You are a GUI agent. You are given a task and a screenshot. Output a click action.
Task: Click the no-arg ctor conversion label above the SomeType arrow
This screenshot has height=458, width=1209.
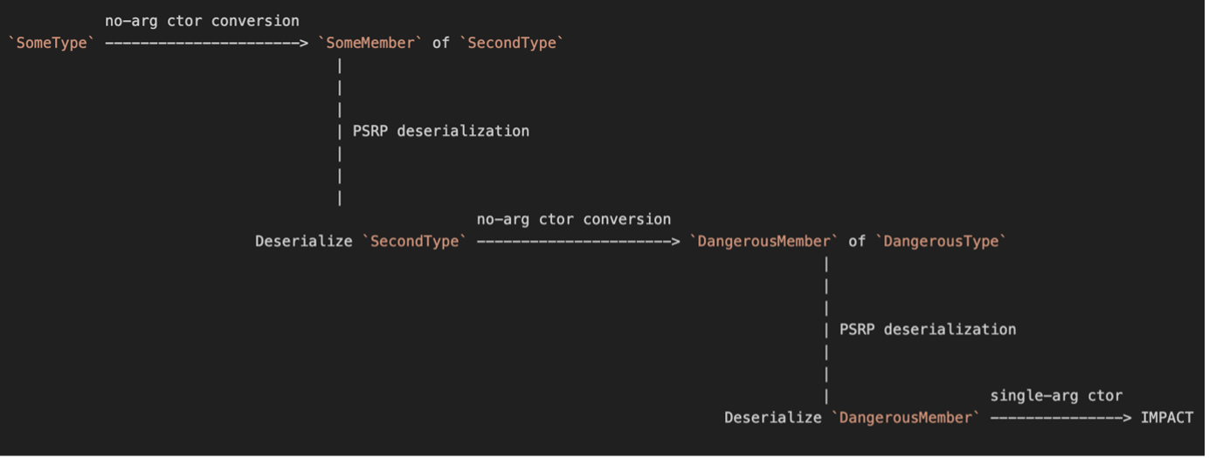coord(202,20)
